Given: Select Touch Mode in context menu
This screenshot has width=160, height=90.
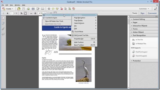Looking at the screenshot, I should 84,31.
